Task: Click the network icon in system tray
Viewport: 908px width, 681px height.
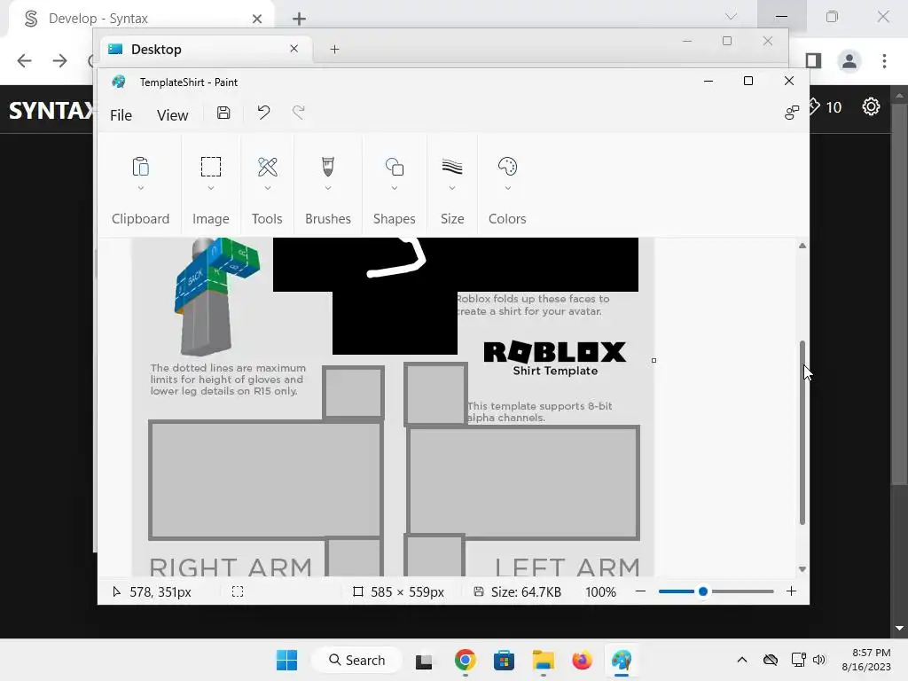Action: pyautogui.click(x=799, y=660)
